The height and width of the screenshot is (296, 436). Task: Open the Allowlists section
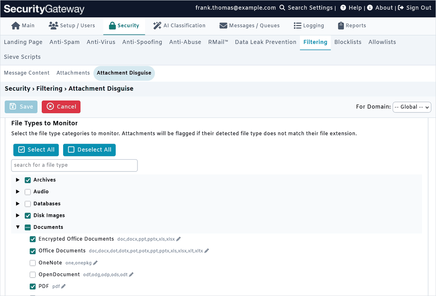tap(382, 42)
